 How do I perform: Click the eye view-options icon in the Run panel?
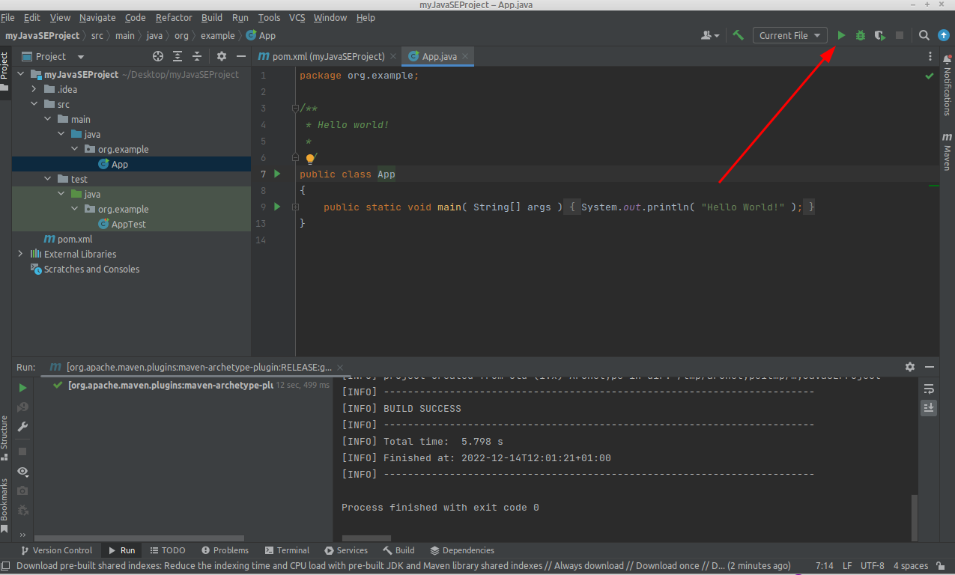point(22,472)
